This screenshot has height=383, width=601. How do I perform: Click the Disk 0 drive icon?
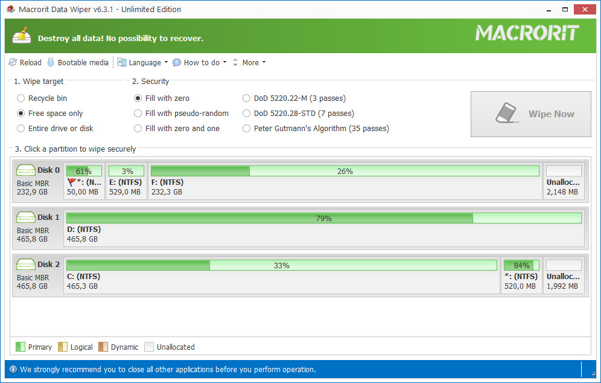pos(26,170)
